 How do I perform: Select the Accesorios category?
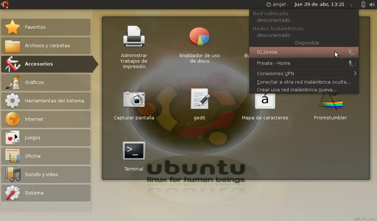click(x=50, y=64)
